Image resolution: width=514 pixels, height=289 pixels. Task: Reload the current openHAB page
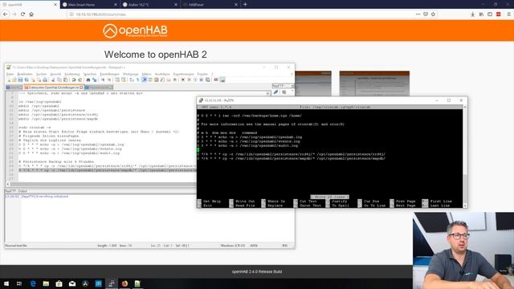click(x=22, y=14)
